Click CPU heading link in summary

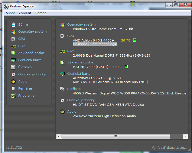tap(71, 36)
